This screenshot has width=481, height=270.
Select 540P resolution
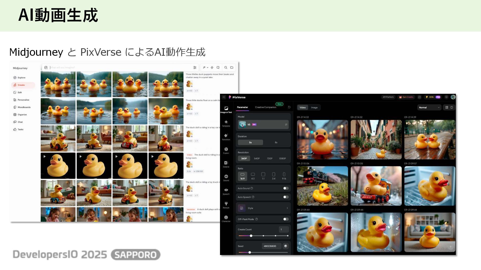pos(257,158)
